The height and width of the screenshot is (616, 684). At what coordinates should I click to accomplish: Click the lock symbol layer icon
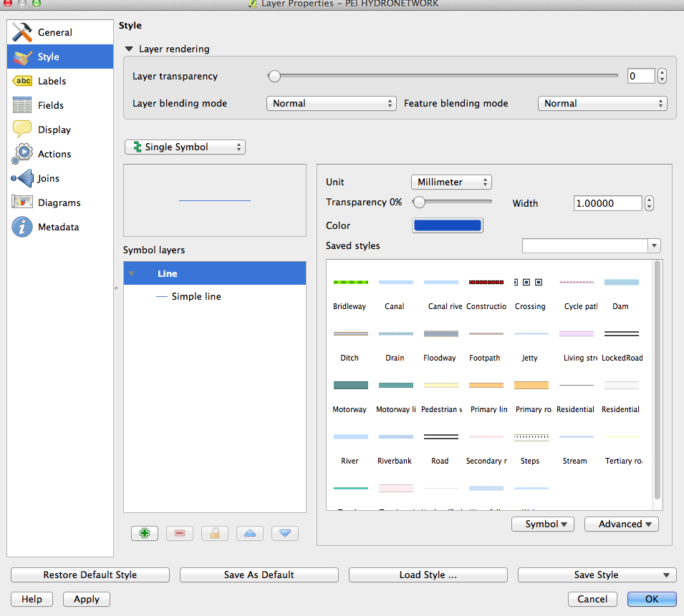(214, 534)
